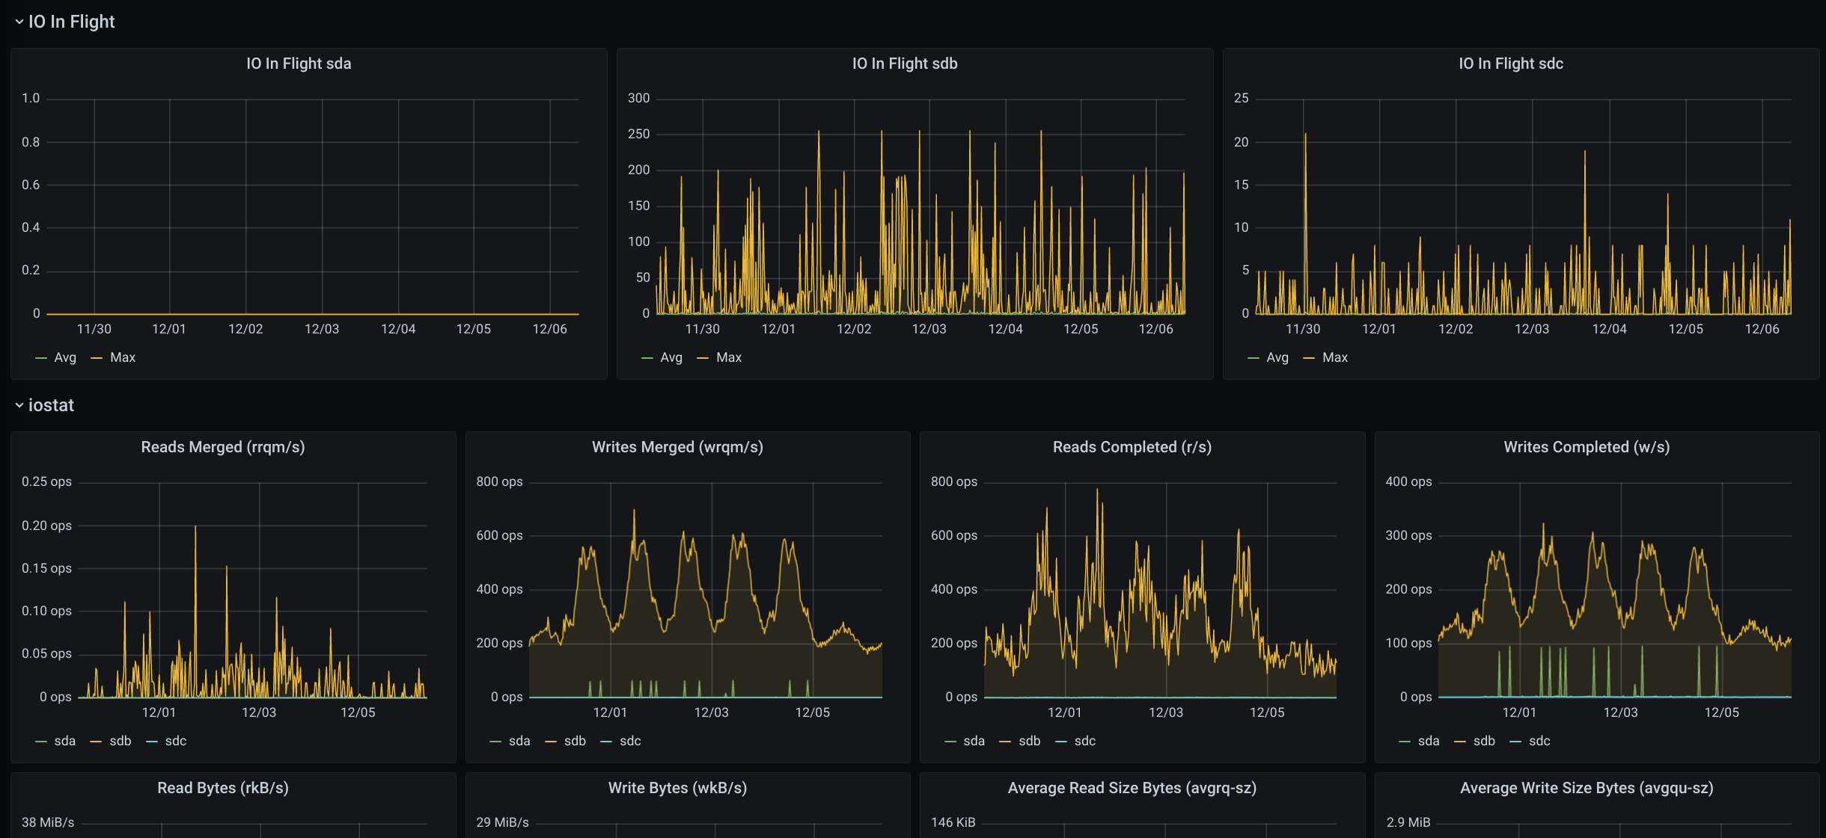Click the Reads Completed (r/s) panel title
Image resolution: width=1826 pixels, height=838 pixels.
pyautogui.click(x=1132, y=447)
